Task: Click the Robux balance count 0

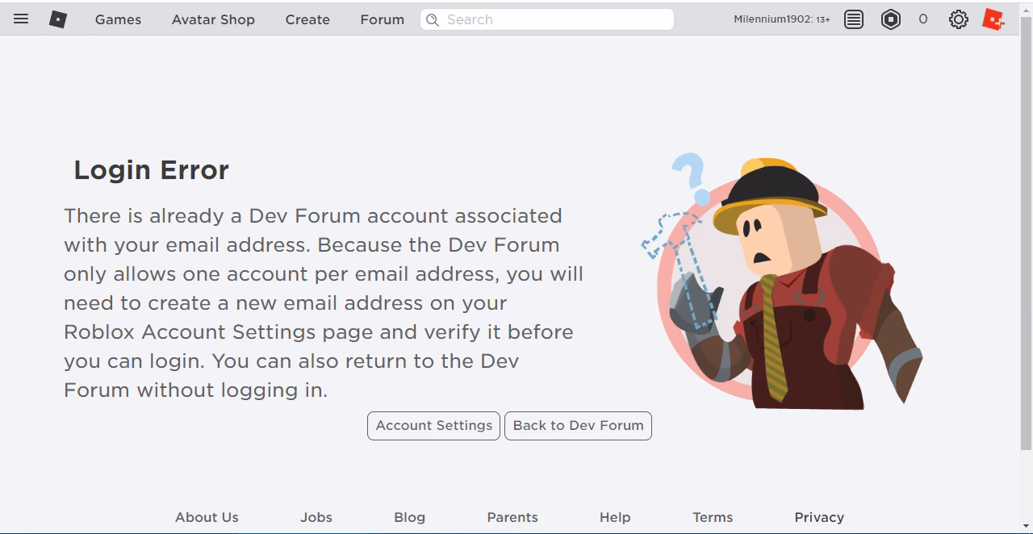Action: [x=923, y=19]
